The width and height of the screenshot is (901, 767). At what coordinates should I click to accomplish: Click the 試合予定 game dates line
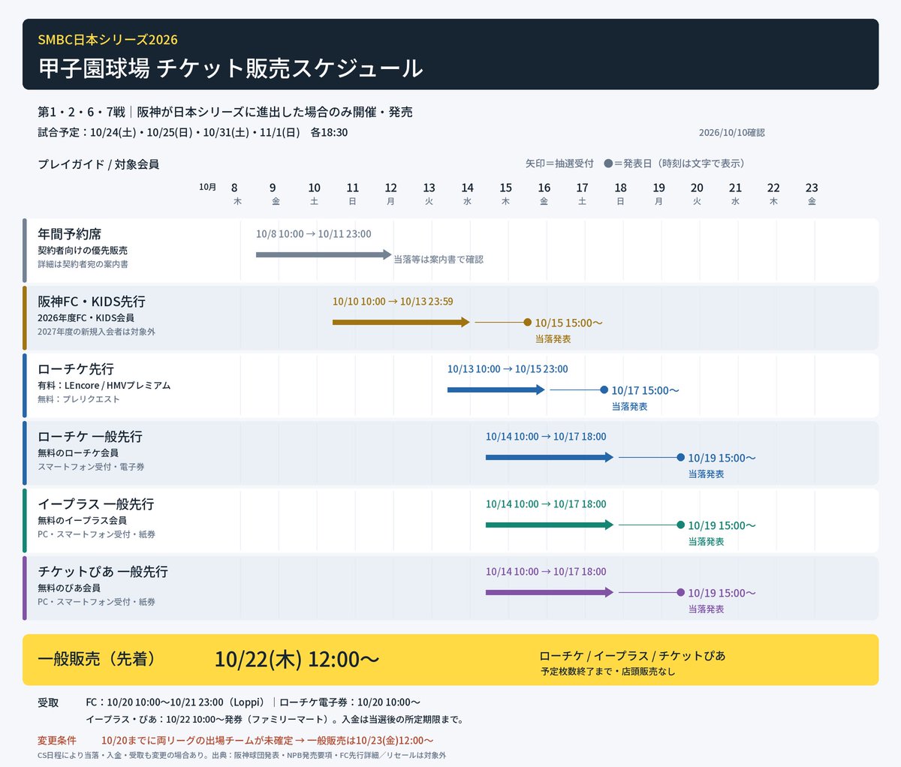pyautogui.click(x=192, y=132)
